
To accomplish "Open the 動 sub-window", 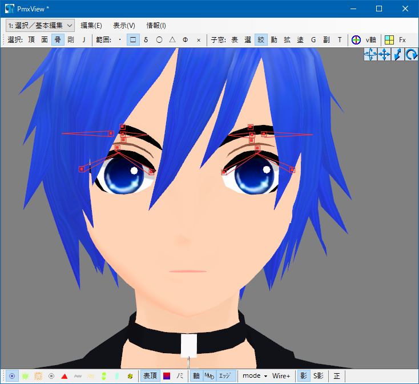I will (274, 40).
